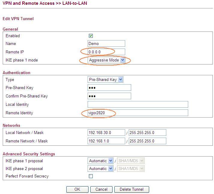Click Remote Network address field 192.168.1.0
The image size is (214, 194).
(106, 141)
